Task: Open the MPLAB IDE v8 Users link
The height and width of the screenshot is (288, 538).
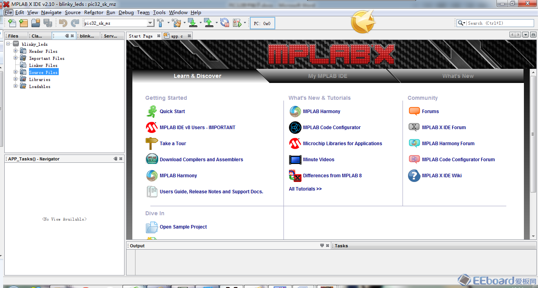Action: [198, 128]
